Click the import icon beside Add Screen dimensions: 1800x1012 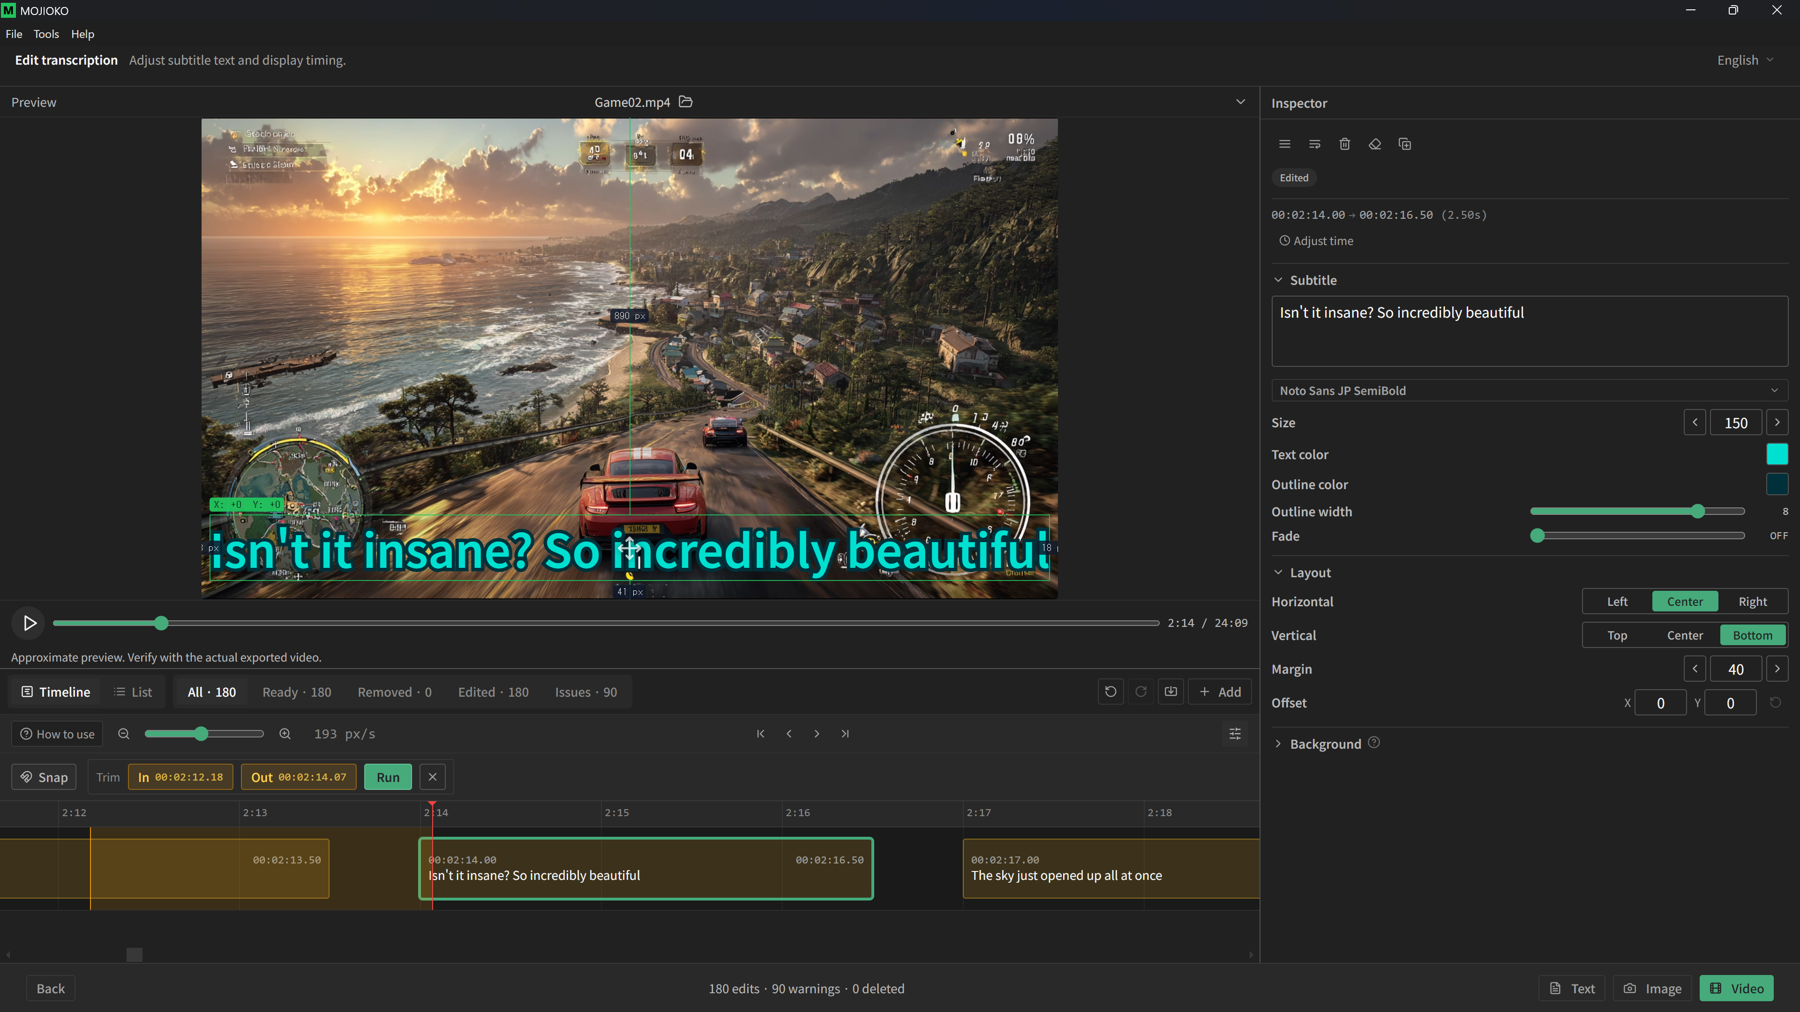pos(1170,692)
